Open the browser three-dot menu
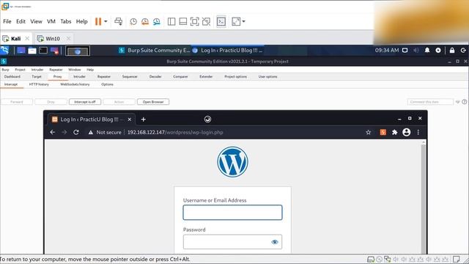469x264 pixels. pyautogui.click(x=418, y=132)
